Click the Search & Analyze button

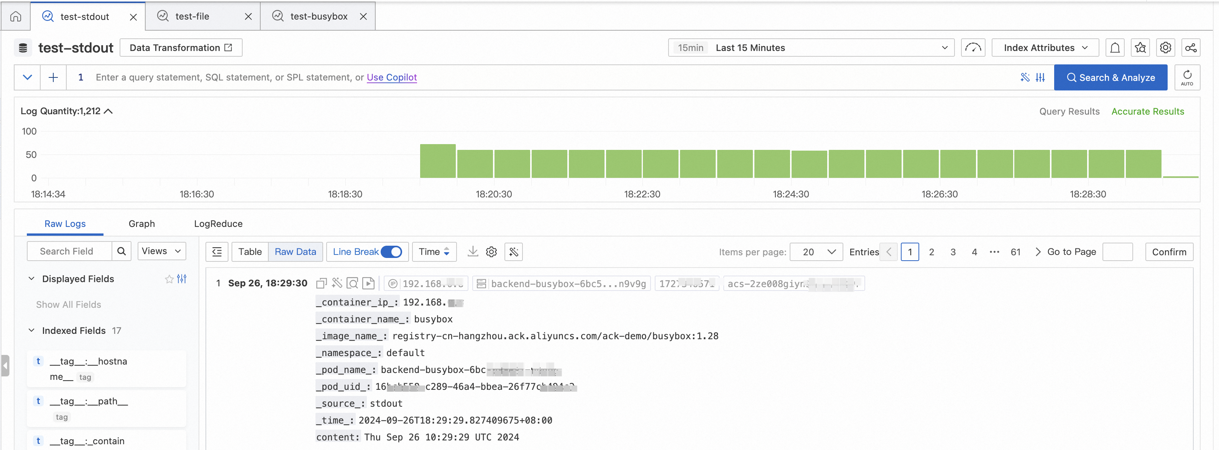1110,77
